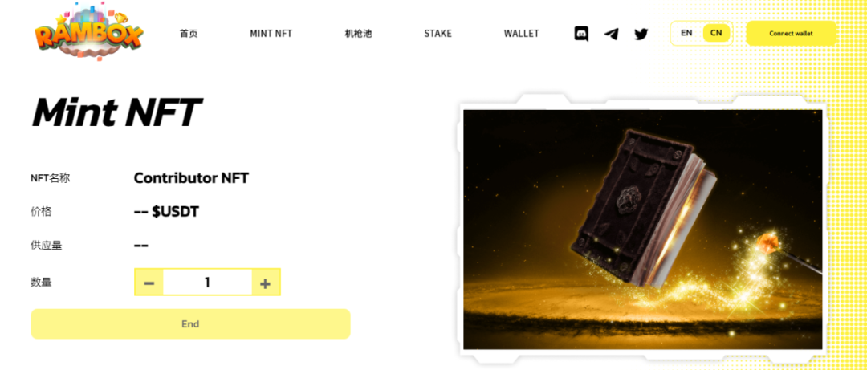Select the CN language option

[x=716, y=33]
